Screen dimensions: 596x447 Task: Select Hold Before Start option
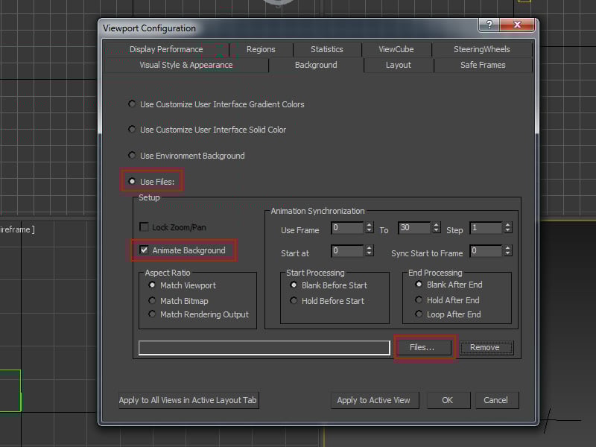tap(294, 300)
